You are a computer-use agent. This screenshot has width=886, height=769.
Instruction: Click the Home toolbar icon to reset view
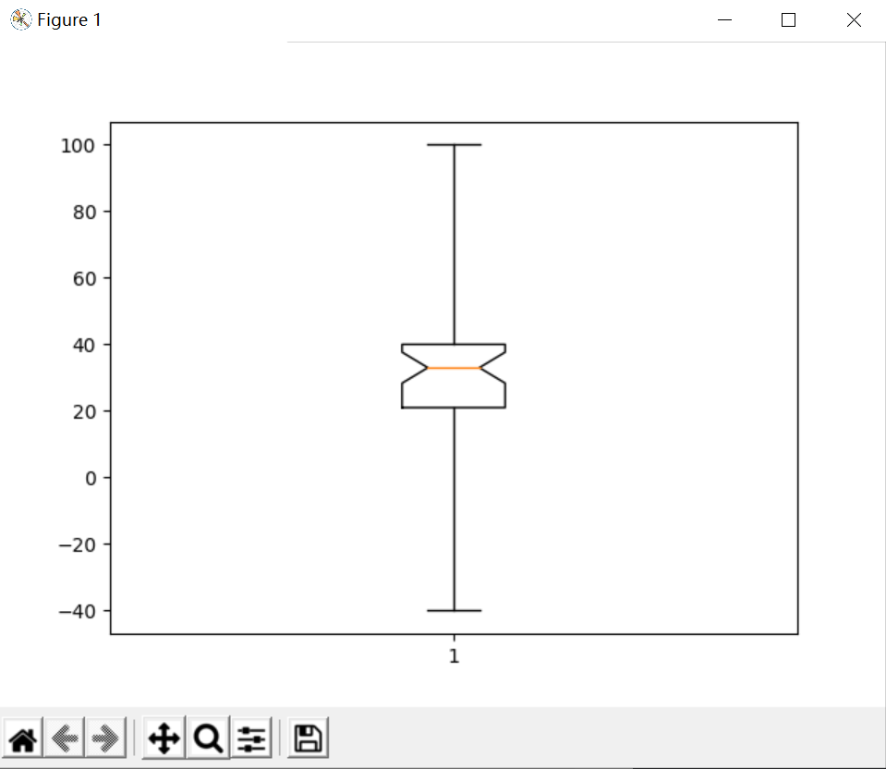point(22,738)
